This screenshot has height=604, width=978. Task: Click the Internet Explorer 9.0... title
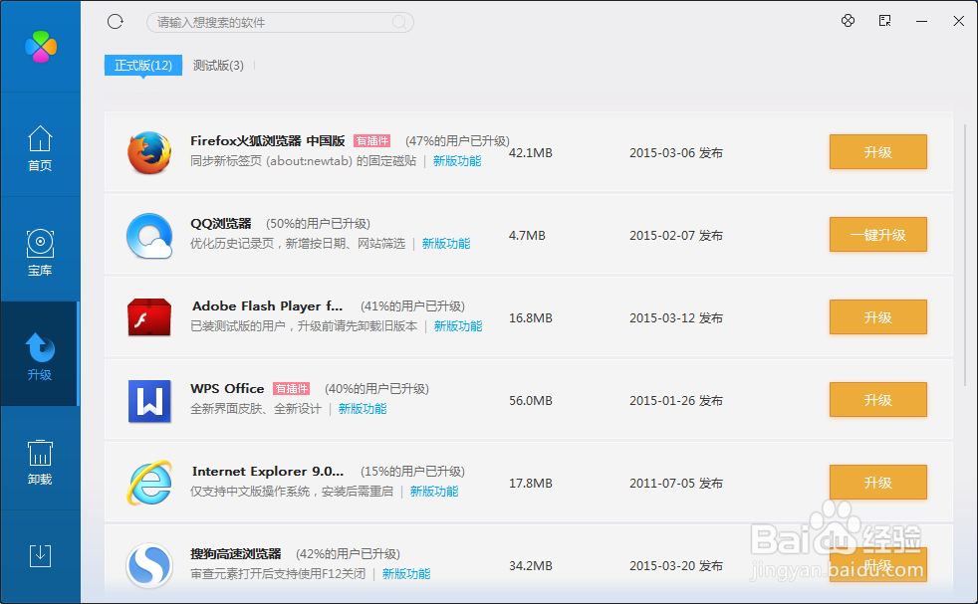click(x=268, y=472)
